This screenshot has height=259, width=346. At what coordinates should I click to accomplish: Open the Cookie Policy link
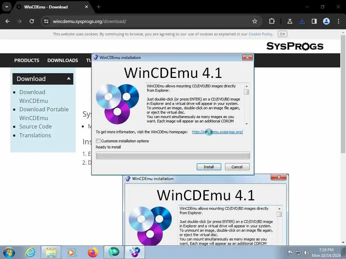click(x=261, y=34)
